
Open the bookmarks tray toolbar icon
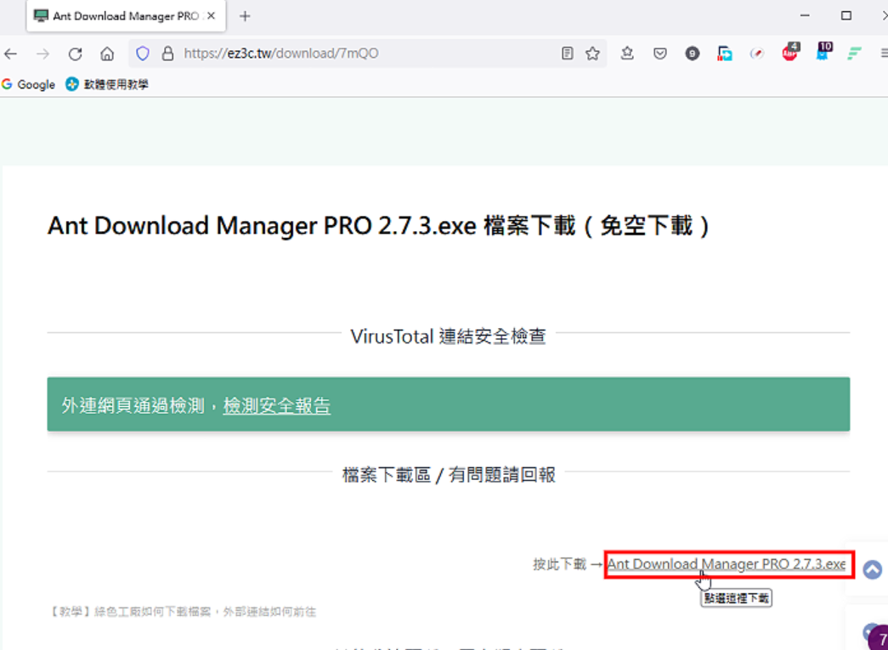click(x=627, y=54)
